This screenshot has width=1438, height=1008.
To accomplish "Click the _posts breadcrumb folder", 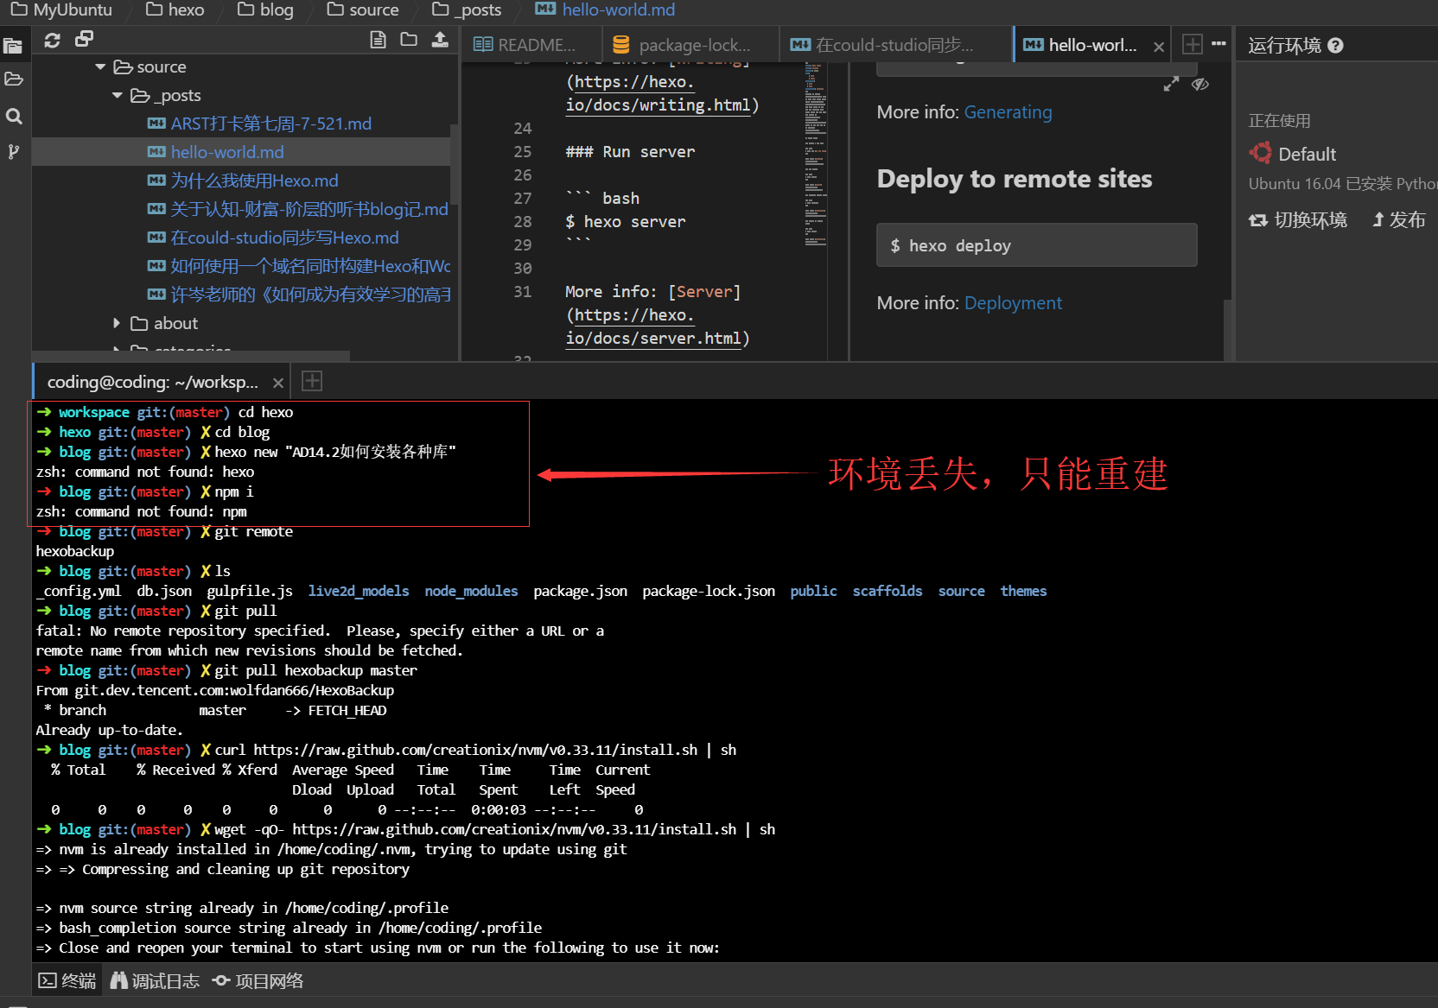I will pyautogui.click(x=467, y=10).
